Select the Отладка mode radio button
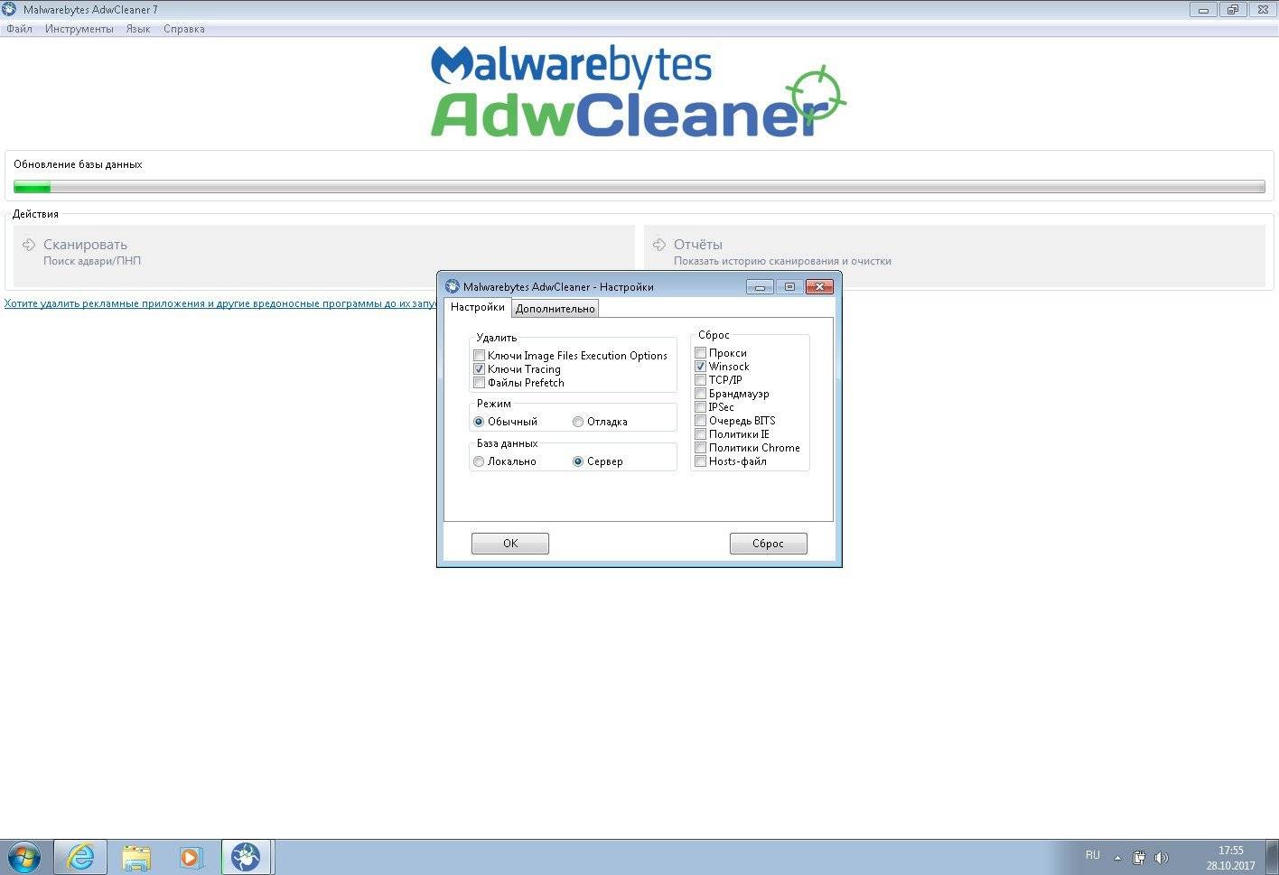The image size is (1279, 875). coord(578,422)
